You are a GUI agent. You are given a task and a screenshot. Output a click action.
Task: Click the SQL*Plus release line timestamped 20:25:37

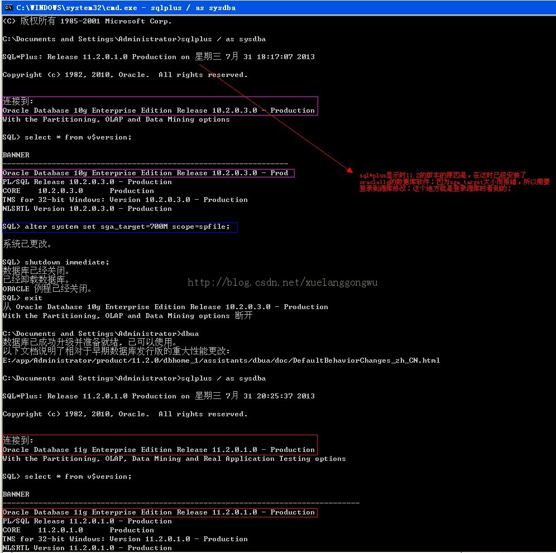[x=159, y=396]
